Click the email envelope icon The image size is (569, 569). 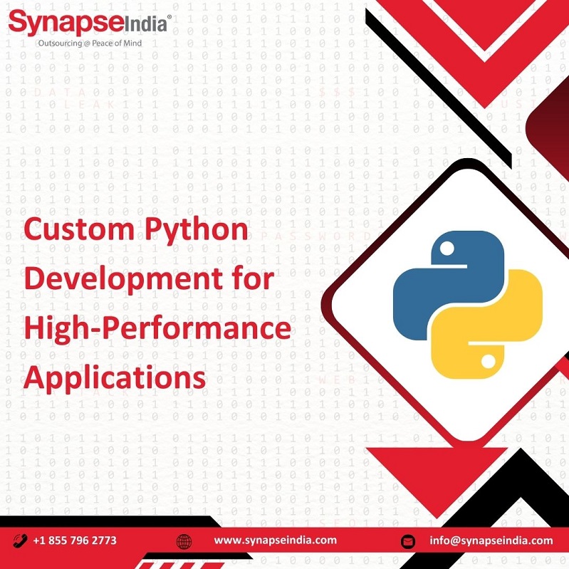(x=408, y=542)
